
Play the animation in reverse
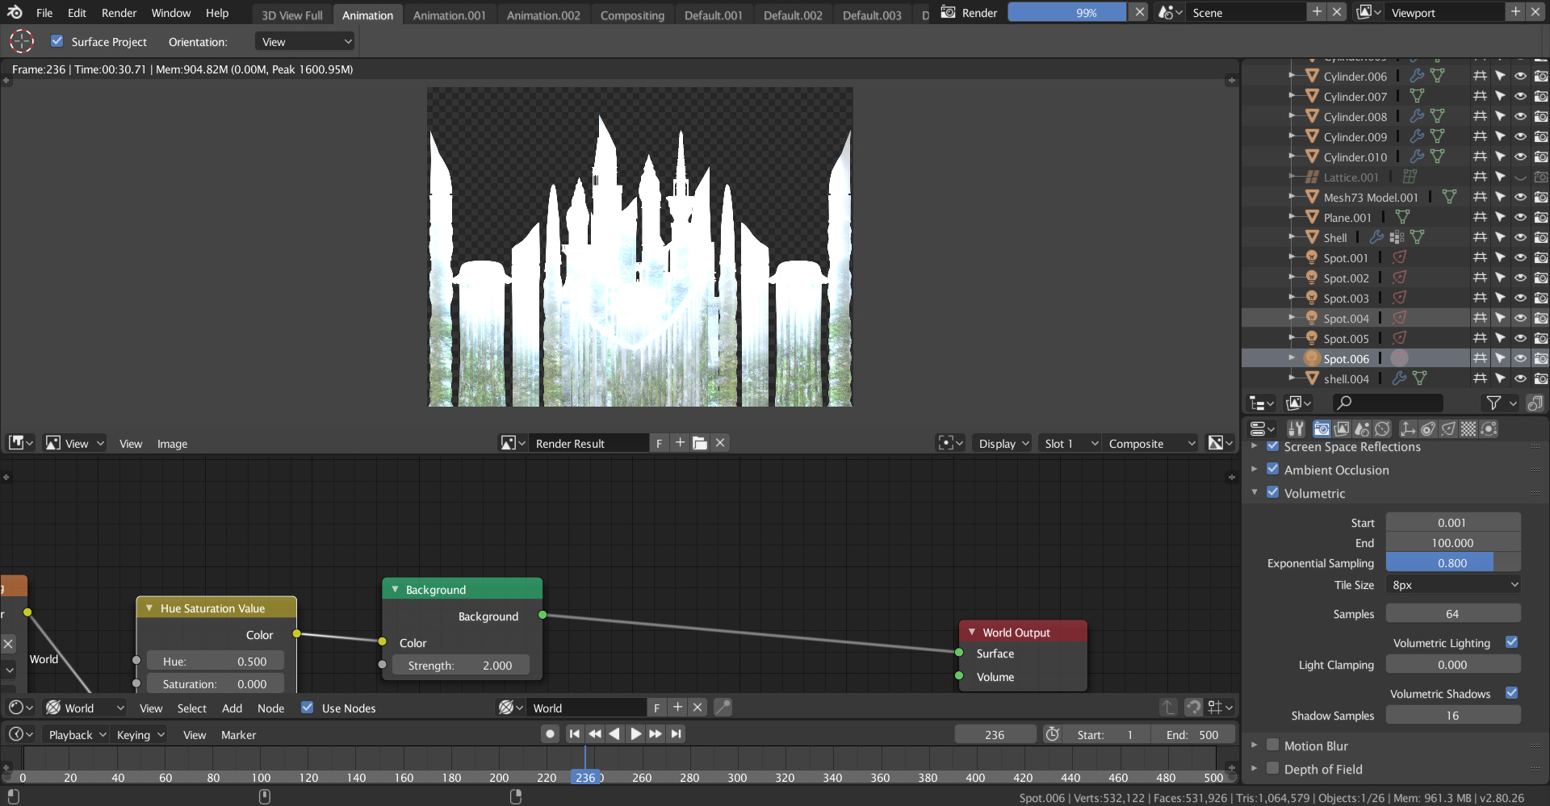point(614,734)
